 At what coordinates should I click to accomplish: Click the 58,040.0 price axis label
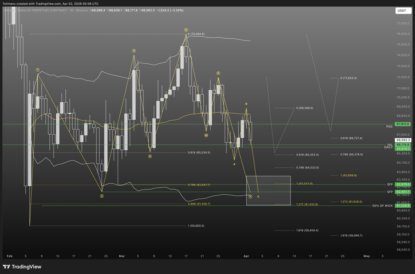click(403, 249)
